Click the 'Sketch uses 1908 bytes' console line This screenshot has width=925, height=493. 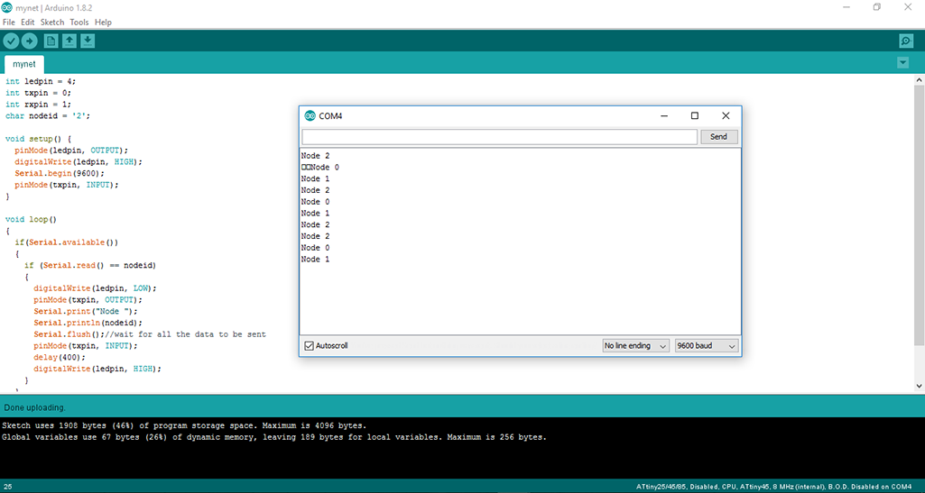tap(184, 425)
